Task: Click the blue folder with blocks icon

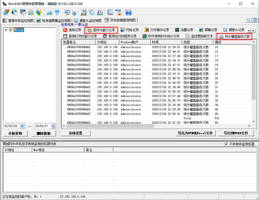Action: coord(49,12)
